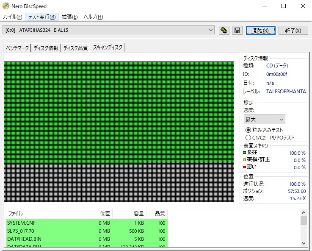Viewport: 312px width, 251px height.
Task: Maximize the Nero DiscSpeed window
Action: [x=284, y=6]
